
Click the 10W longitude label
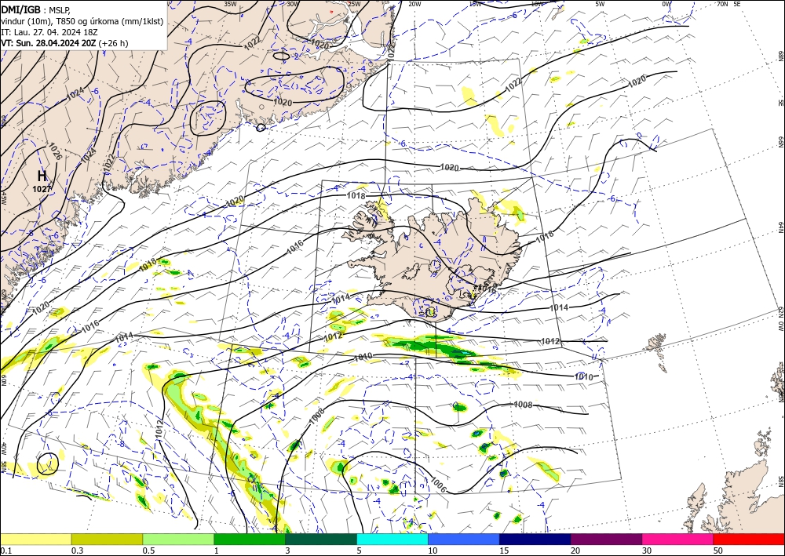537,3
